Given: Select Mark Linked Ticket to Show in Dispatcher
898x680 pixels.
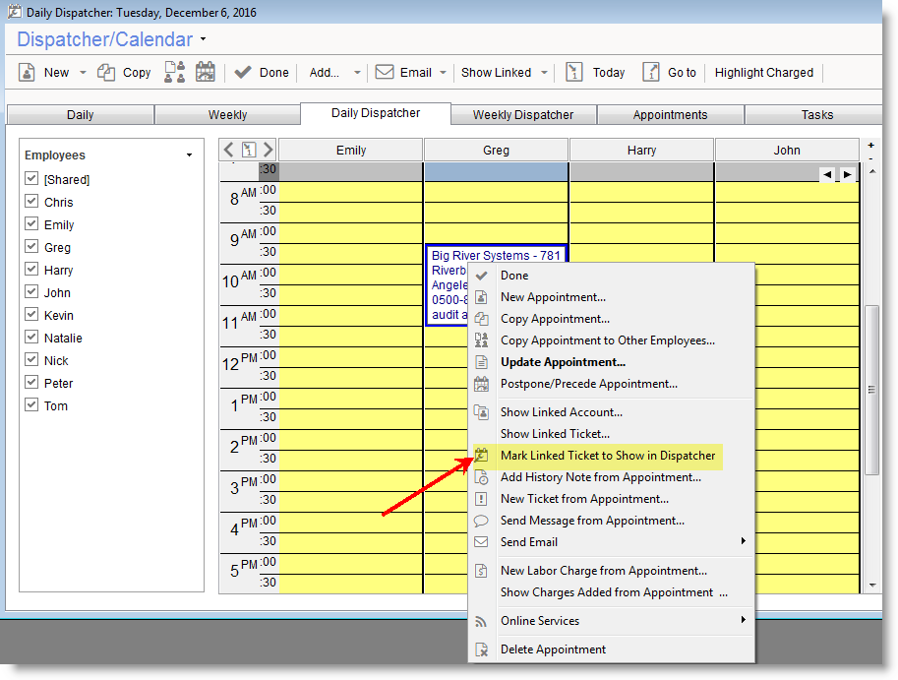Looking at the screenshot, I should [x=607, y=456].
